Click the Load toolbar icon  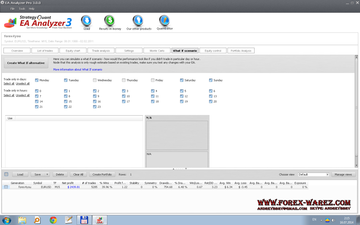86,21
